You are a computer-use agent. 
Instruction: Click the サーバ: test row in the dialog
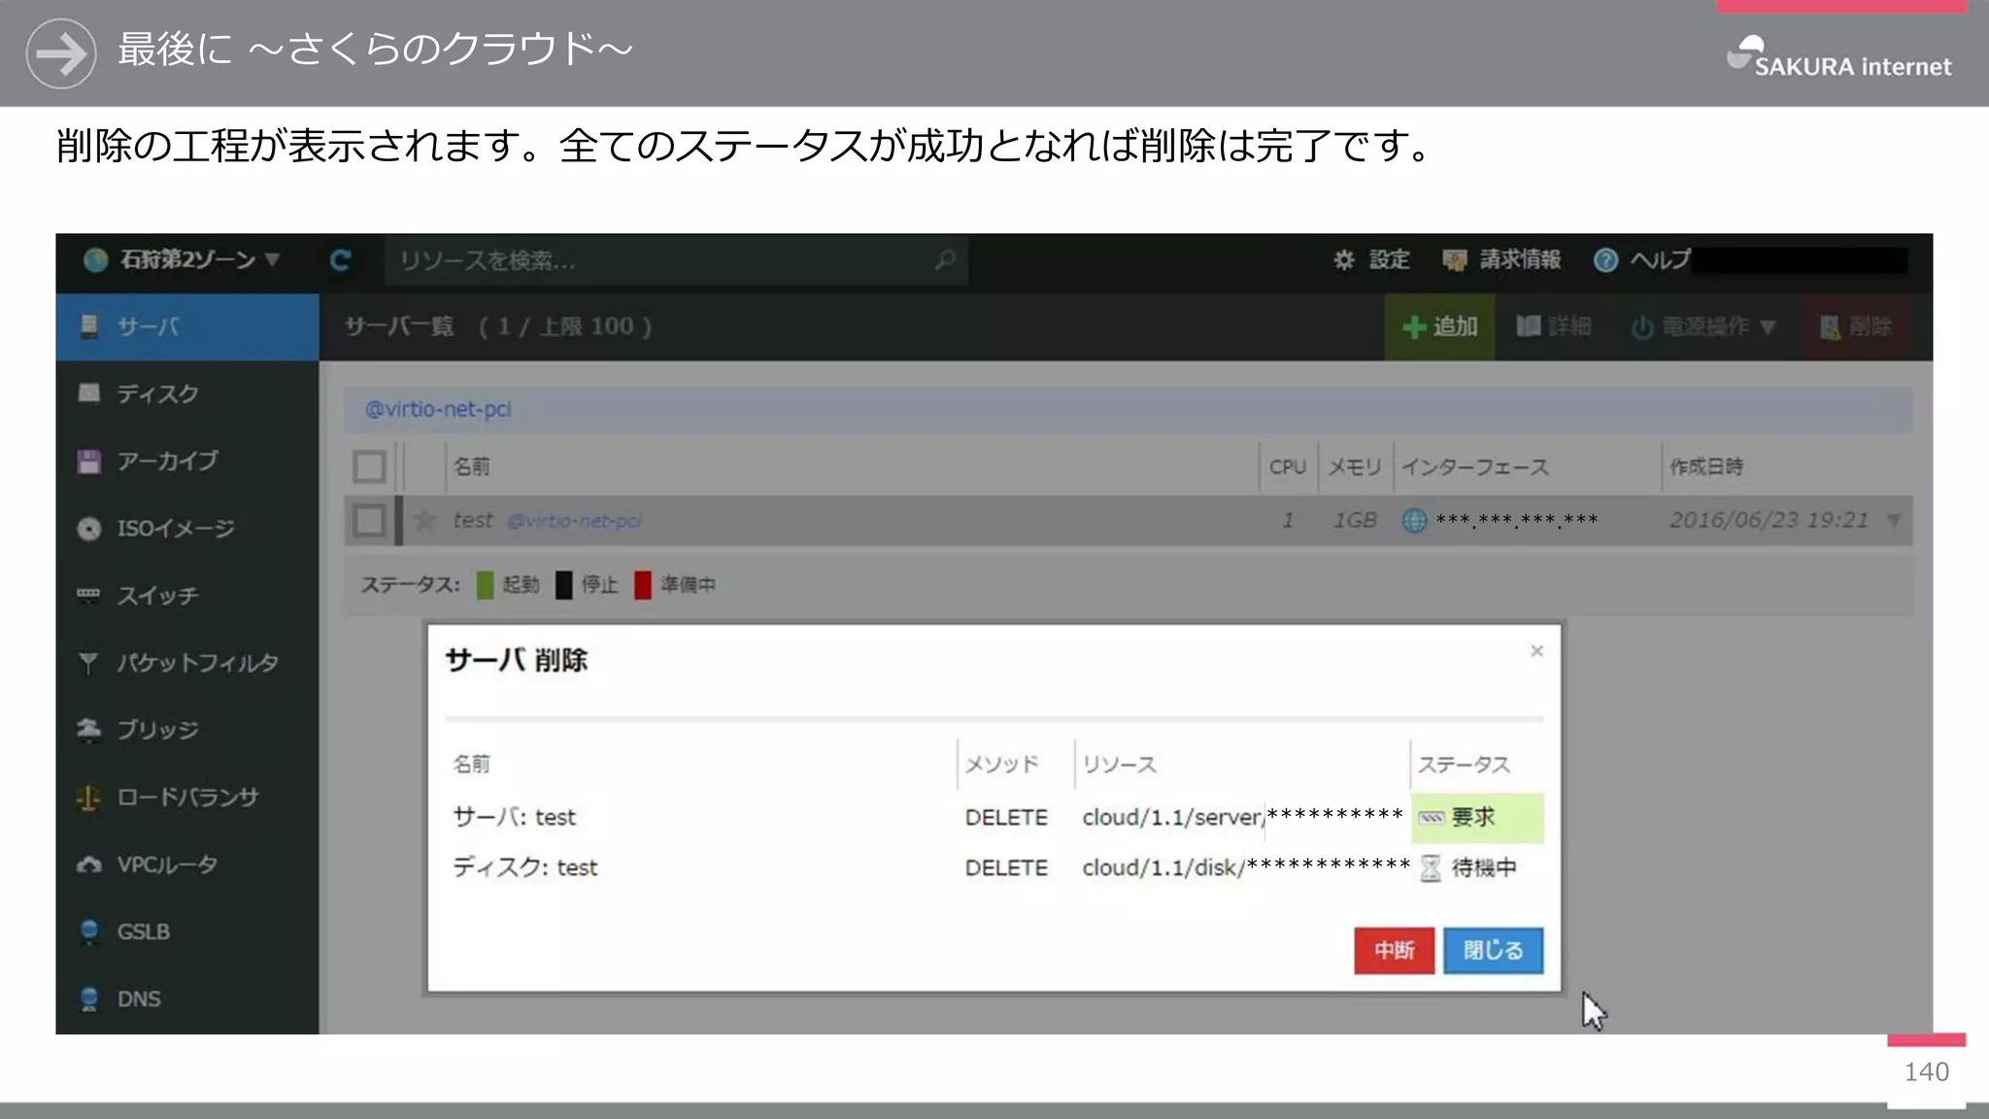coord(994,818)
